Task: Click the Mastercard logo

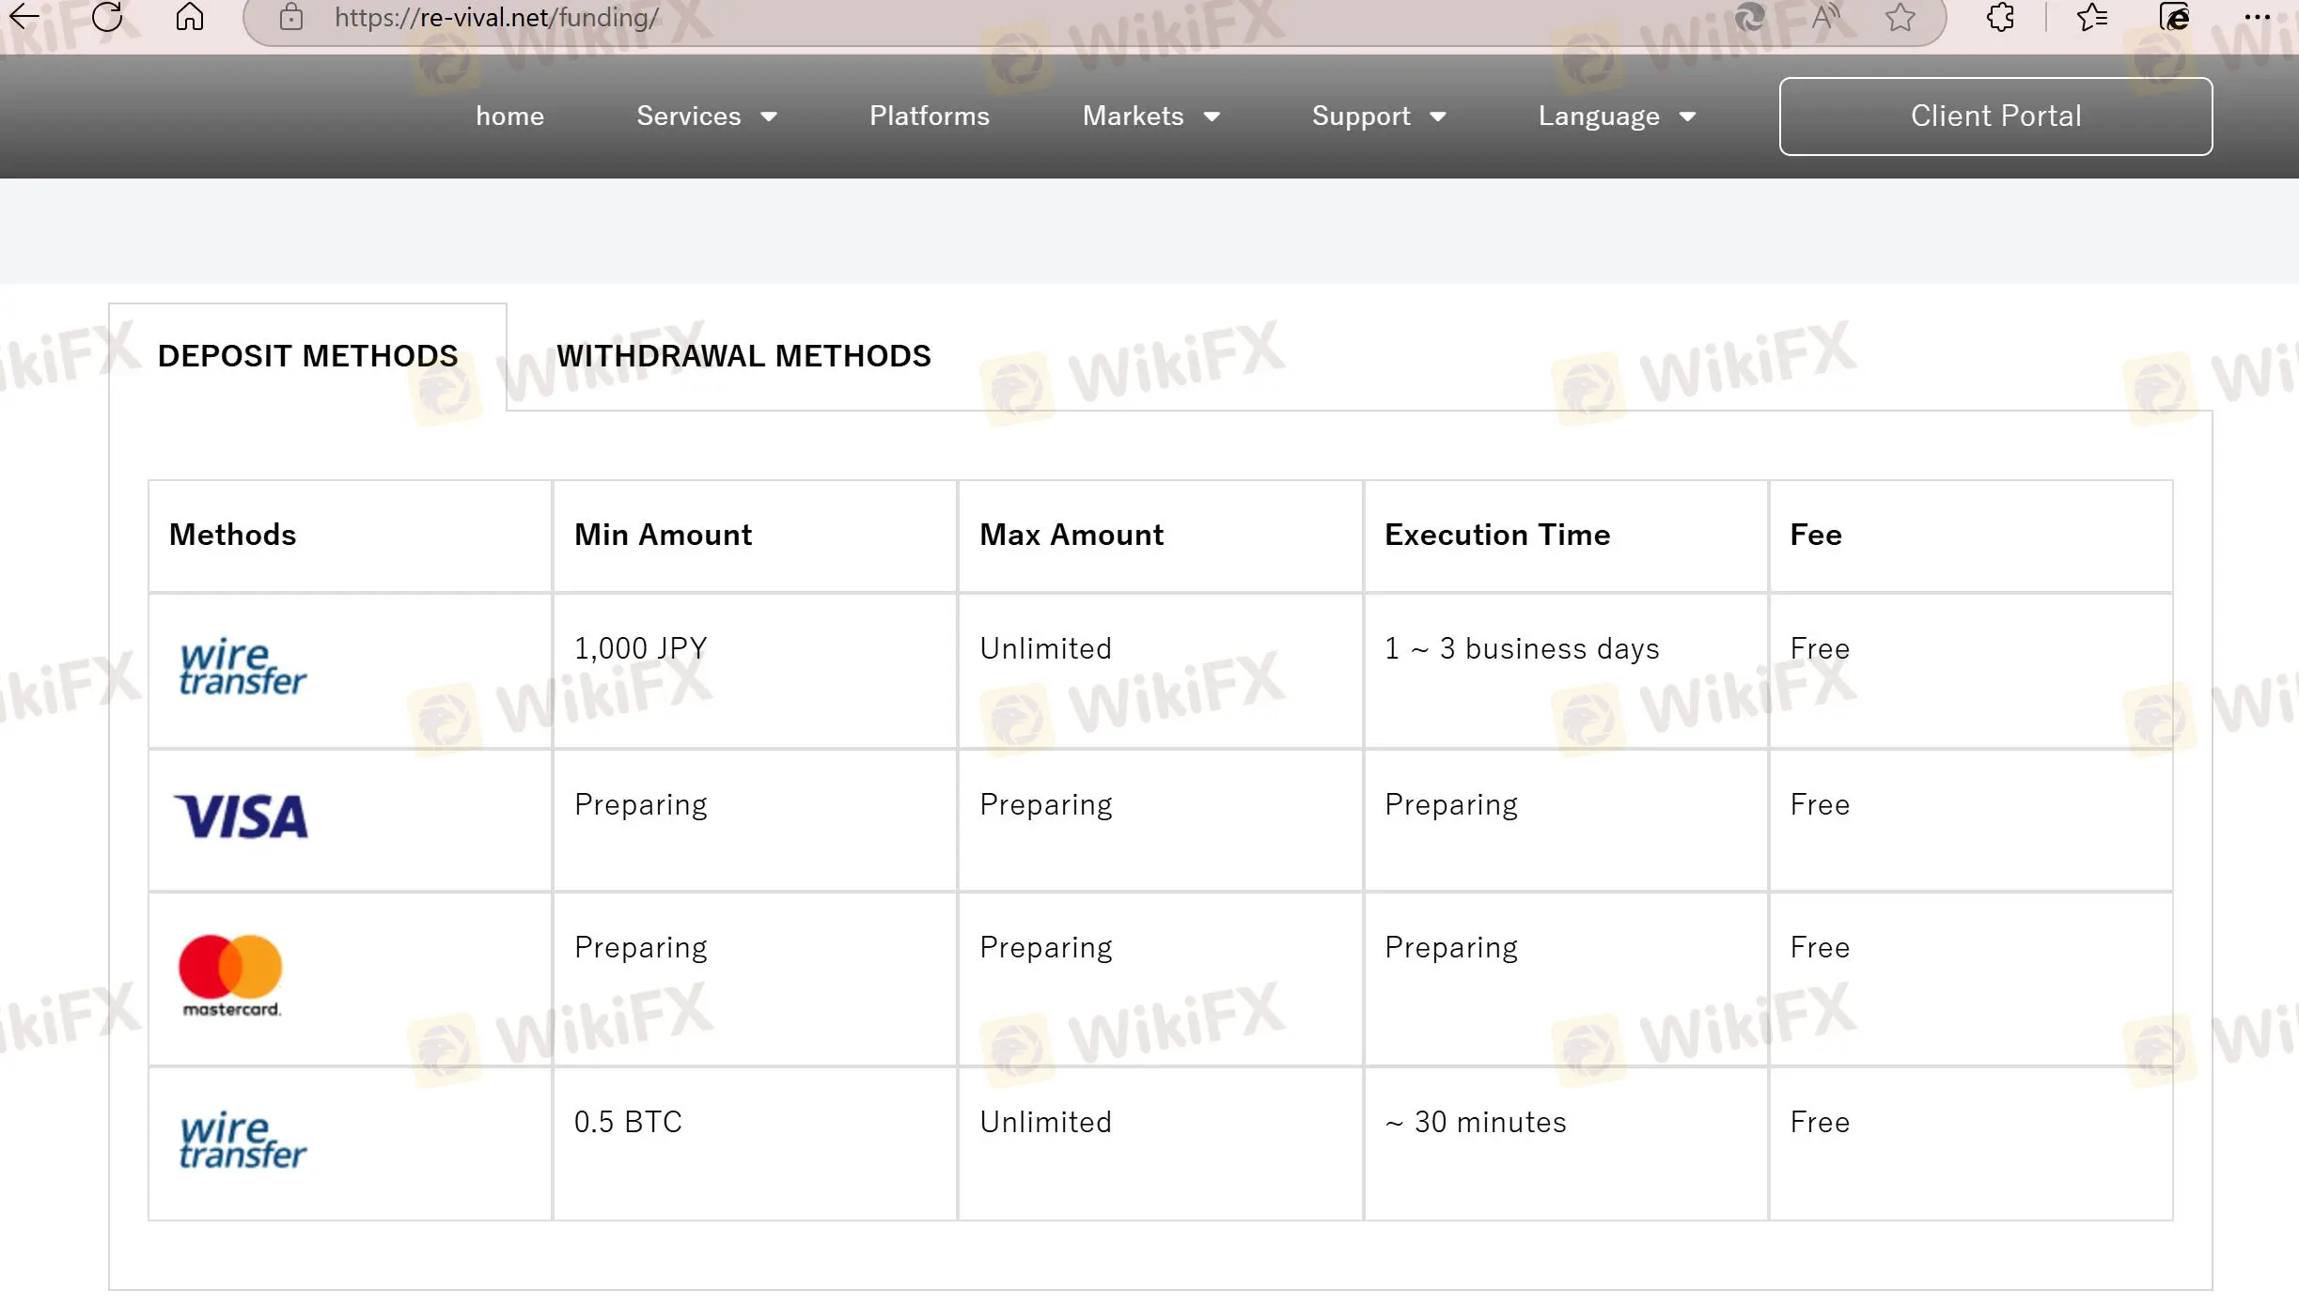Action: [x=230, y=975]
